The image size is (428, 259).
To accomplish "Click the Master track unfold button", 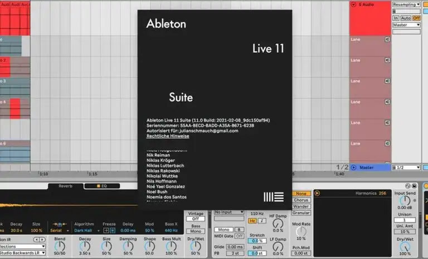I will coord(353,167).
